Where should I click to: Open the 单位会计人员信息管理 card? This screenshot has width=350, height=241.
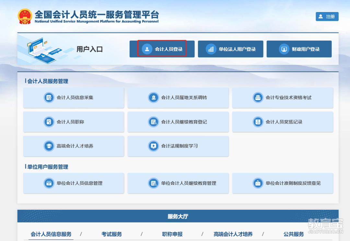74,183
